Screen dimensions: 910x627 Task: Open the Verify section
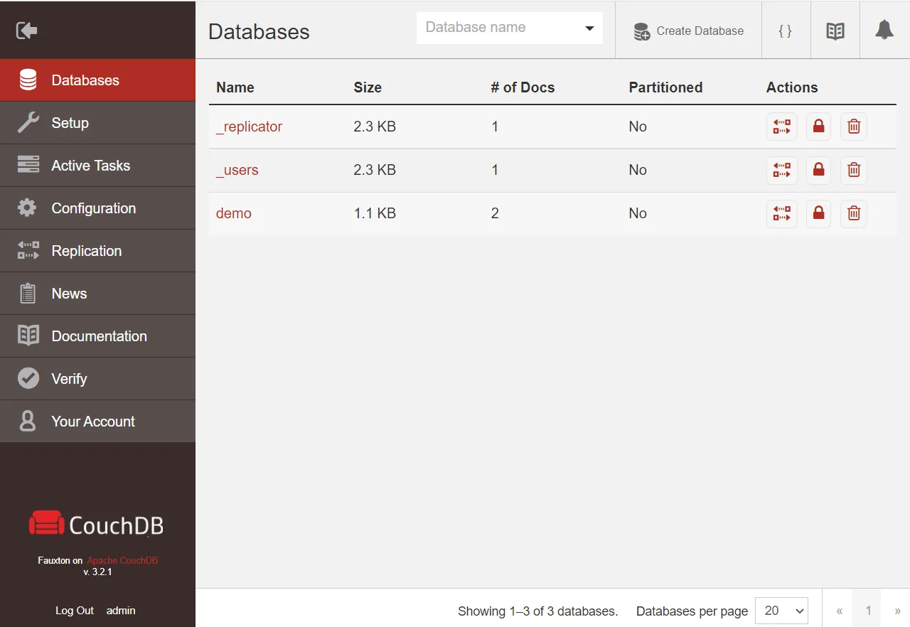click(x=97, y=379)
